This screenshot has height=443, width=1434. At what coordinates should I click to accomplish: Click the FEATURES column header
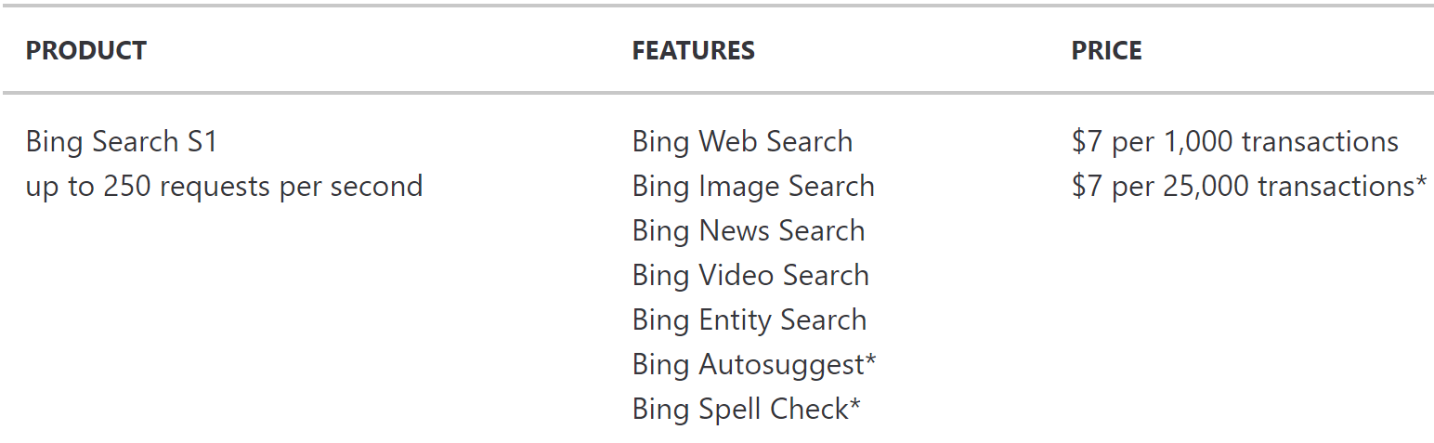(x=693, y=50)
